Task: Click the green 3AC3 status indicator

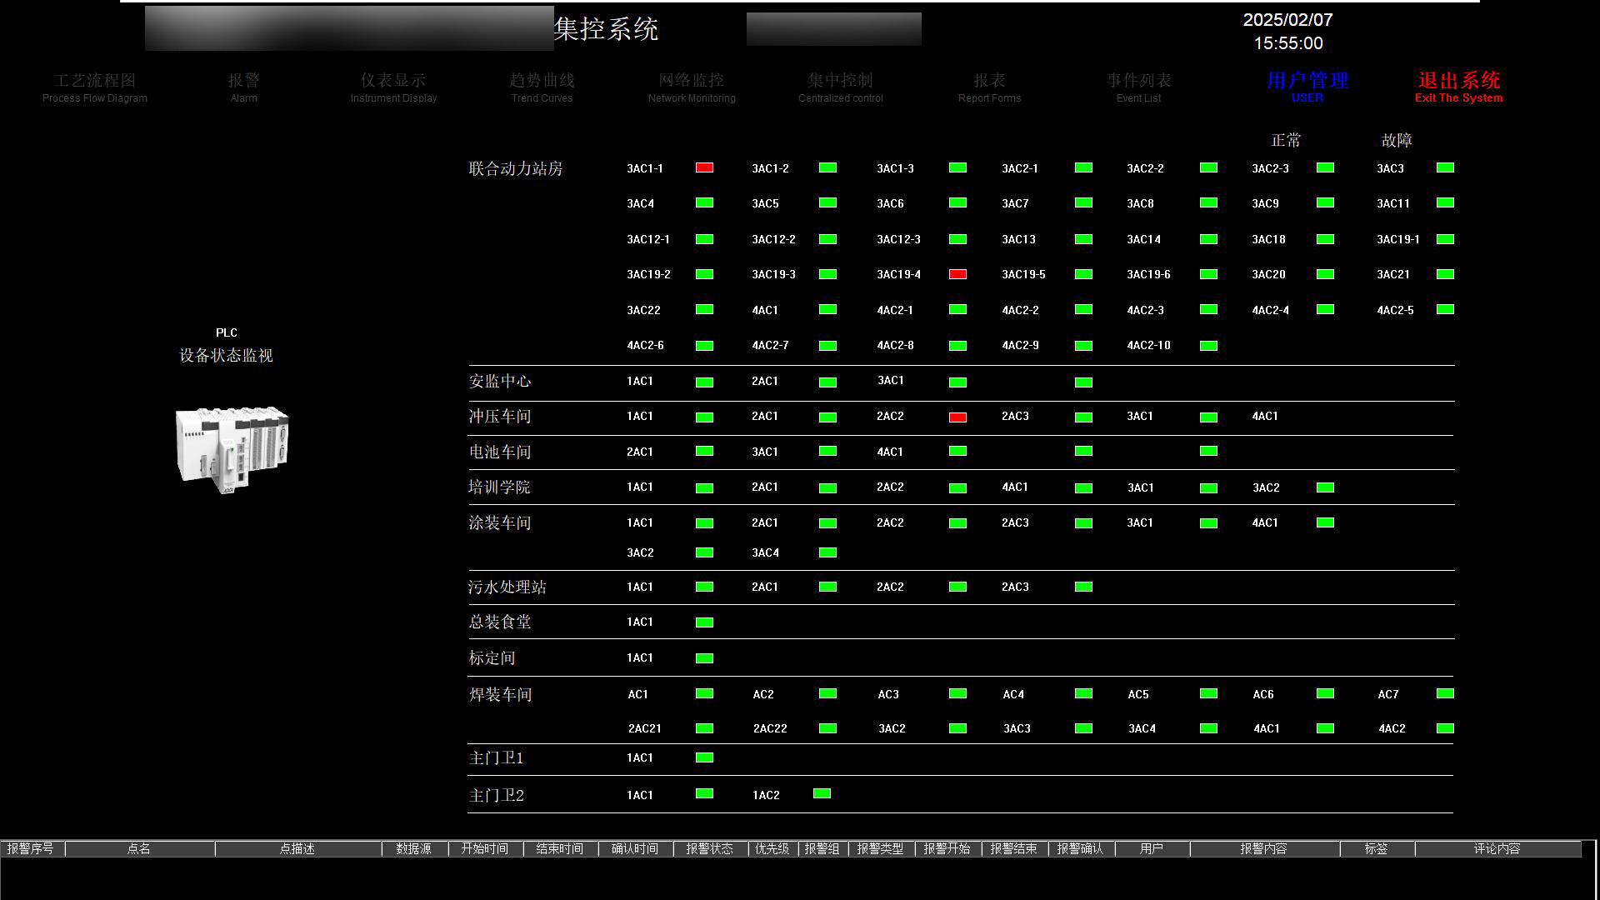Action: coord(1445,167)
